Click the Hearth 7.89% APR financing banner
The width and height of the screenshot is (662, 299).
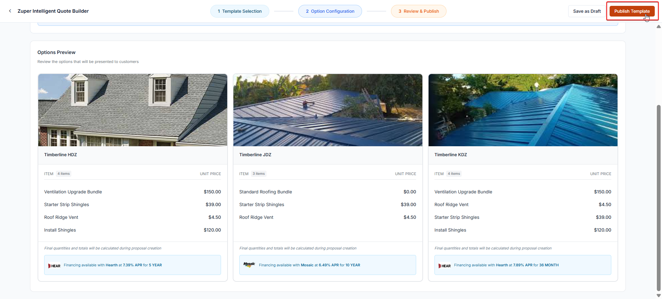coord(523,265)
